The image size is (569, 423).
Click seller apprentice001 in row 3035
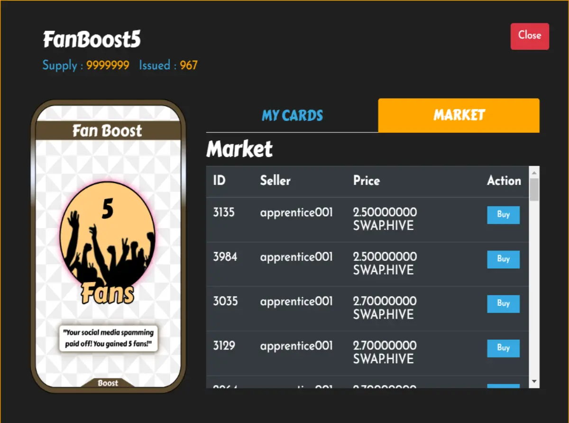[296, 302]
